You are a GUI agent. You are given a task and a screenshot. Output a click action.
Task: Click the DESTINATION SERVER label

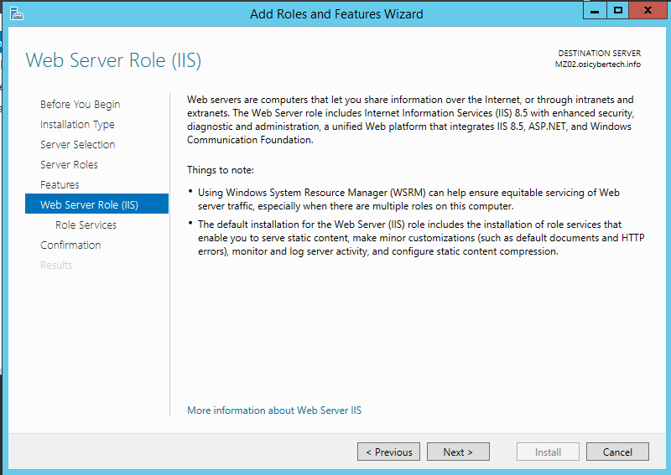click(x=600, y=54)
